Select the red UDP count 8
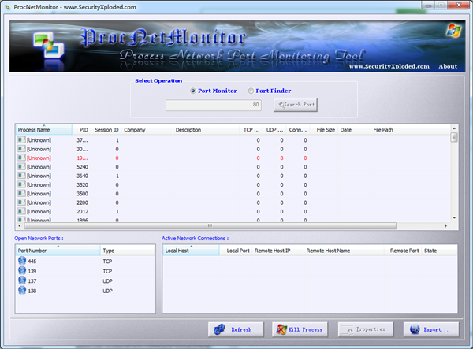Screen dimensions: 473x349 click(x=281, y=158)
